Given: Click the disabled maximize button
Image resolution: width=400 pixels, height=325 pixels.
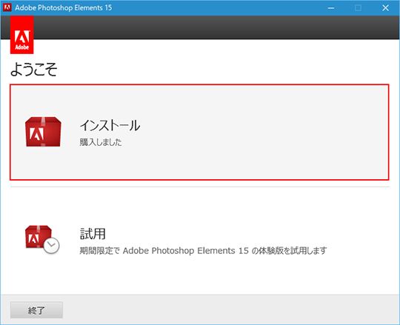Looking at the screenshot, I should click(x=359, y=8).
